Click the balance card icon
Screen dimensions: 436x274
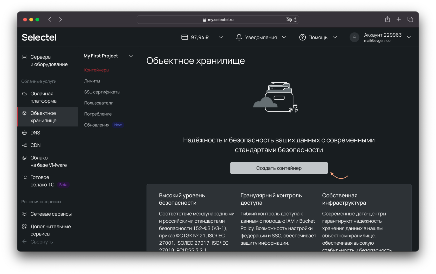point(185,37)
